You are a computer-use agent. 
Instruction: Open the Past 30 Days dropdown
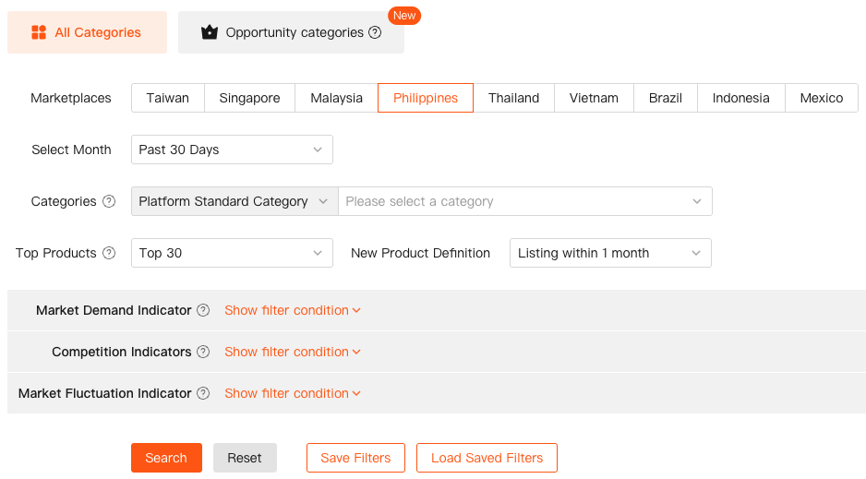232,150
